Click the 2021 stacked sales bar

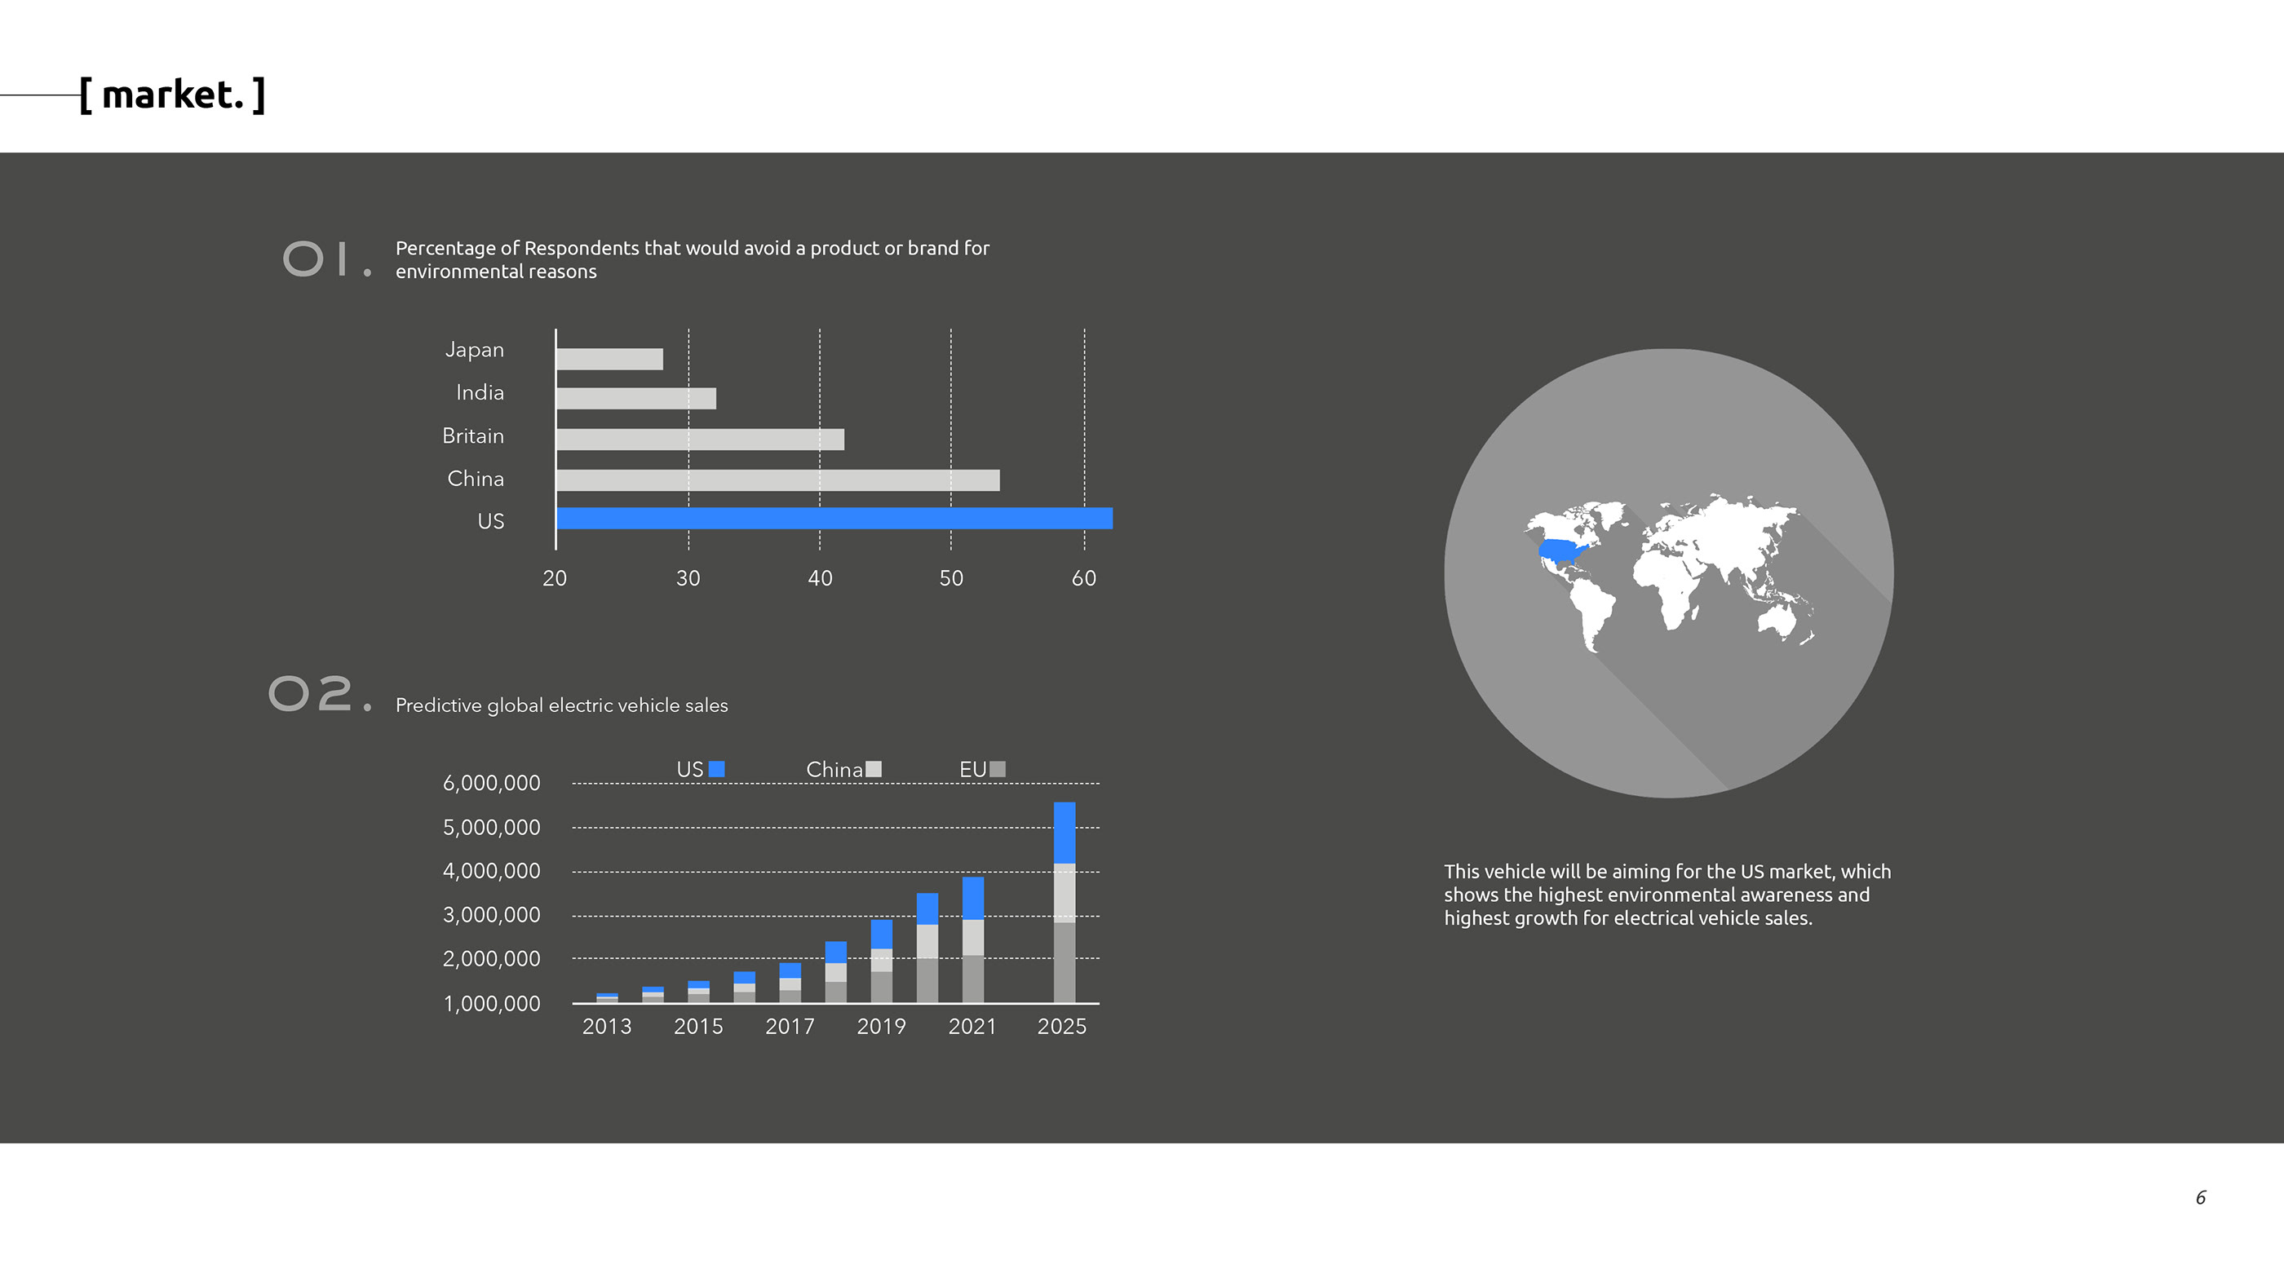coord(972,939)
